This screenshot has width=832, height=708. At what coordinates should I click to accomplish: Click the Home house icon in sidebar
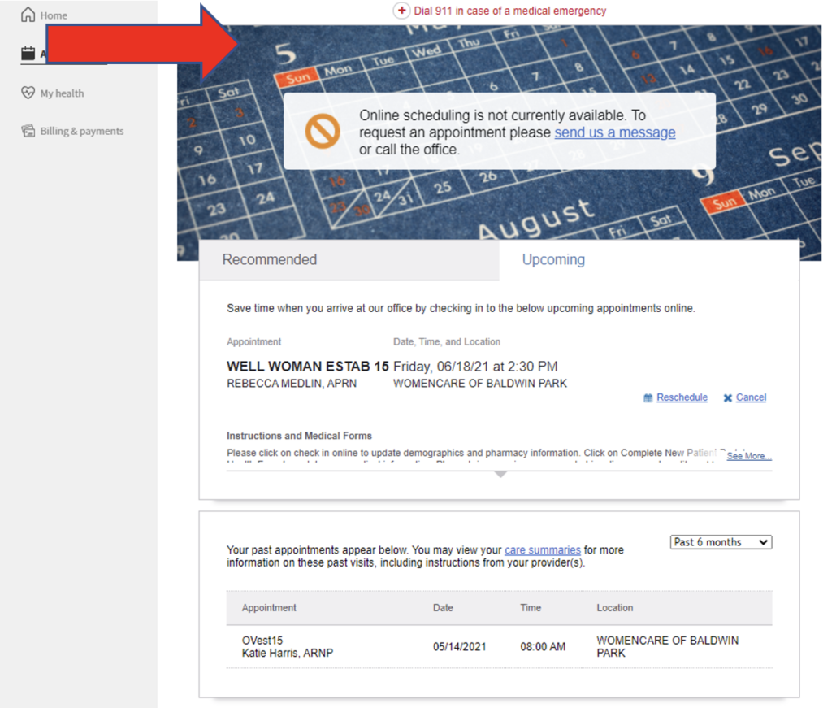point(28,15)
